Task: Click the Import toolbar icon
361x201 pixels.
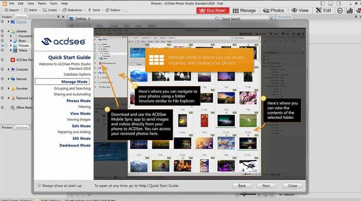Action: [x=11, y=10]
